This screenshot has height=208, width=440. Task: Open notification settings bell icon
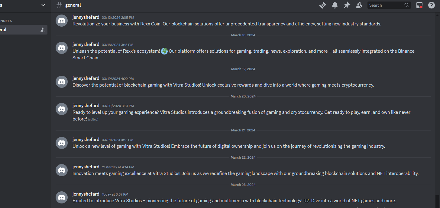335,5
